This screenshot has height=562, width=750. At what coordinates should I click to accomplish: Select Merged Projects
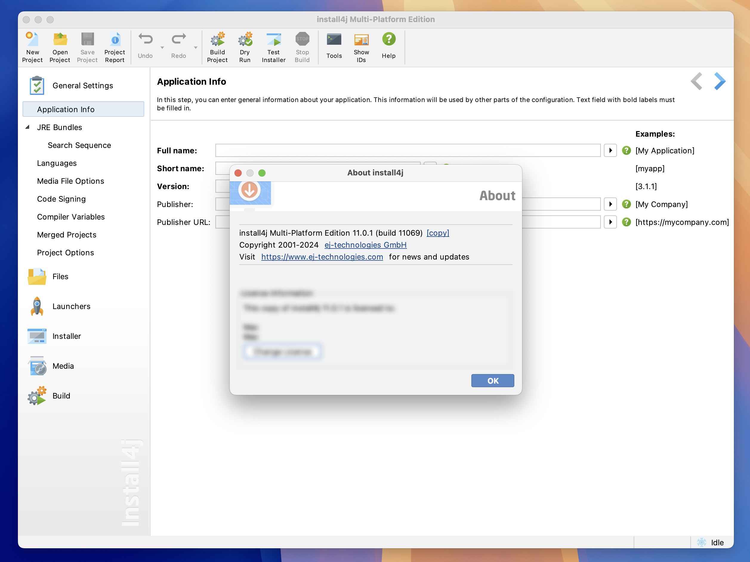pos(67,235)
